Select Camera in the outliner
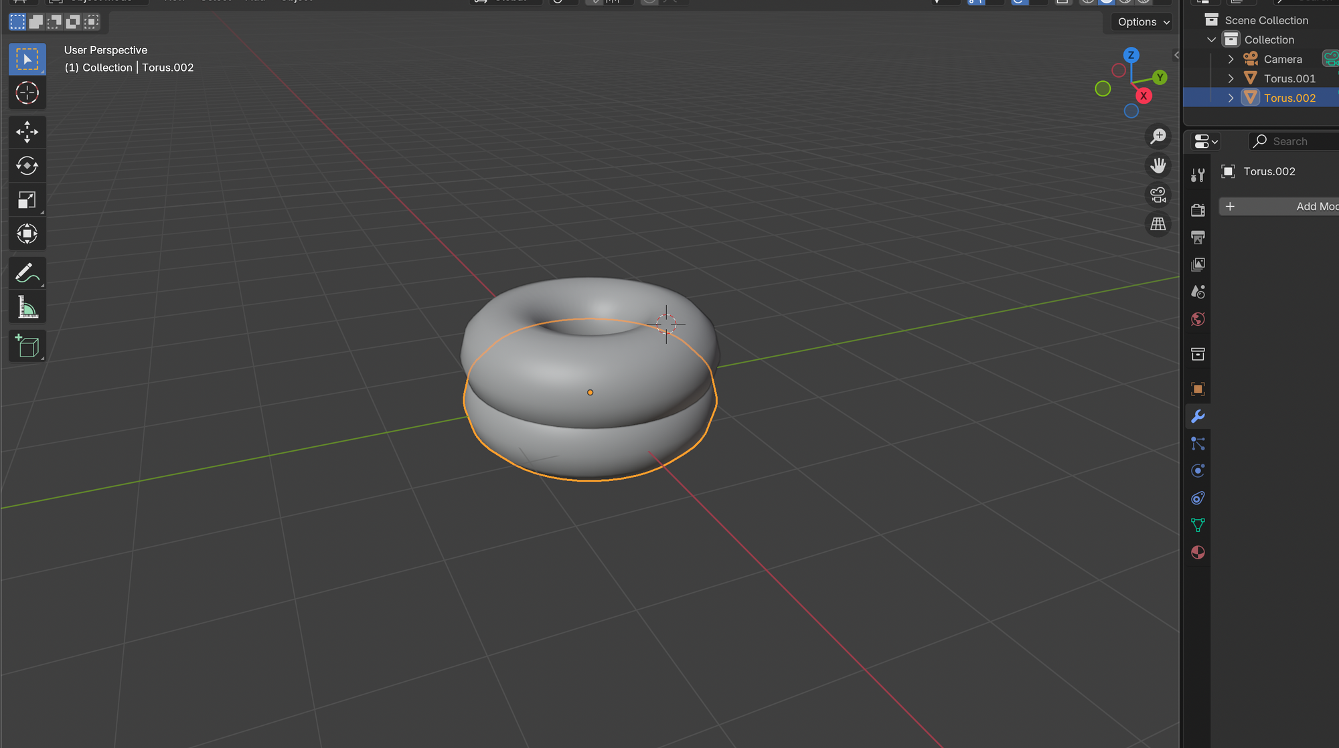The height and width of the screenshot is (748, 1339). coord(1283,60)
